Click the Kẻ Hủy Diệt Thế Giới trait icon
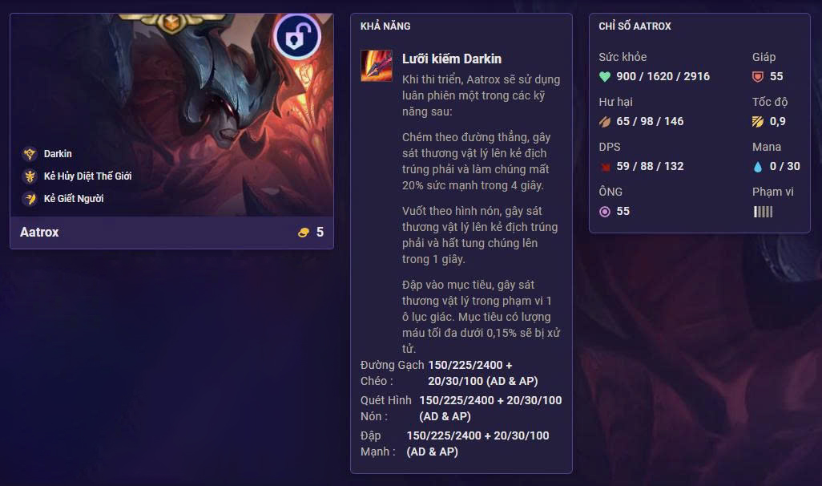The image size is (822, 486). (x=30, y=176)
